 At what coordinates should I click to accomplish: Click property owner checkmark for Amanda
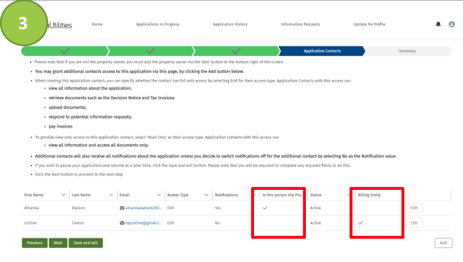[x=265, y=208]
